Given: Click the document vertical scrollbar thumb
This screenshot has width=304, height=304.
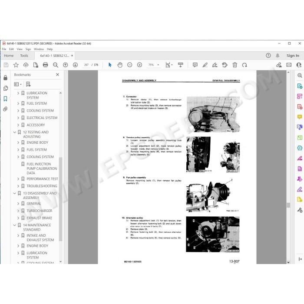Looking at the screenshot, I should tap(288, 205).
